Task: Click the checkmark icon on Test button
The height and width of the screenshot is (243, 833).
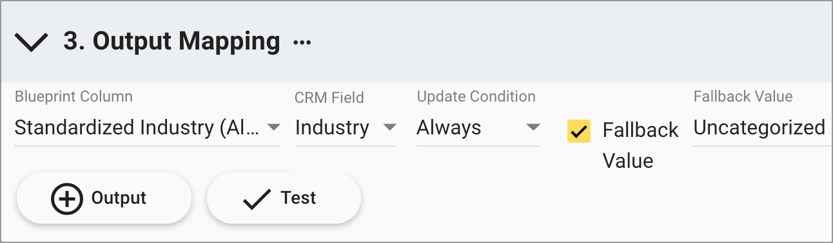Action: click(257, 199)
